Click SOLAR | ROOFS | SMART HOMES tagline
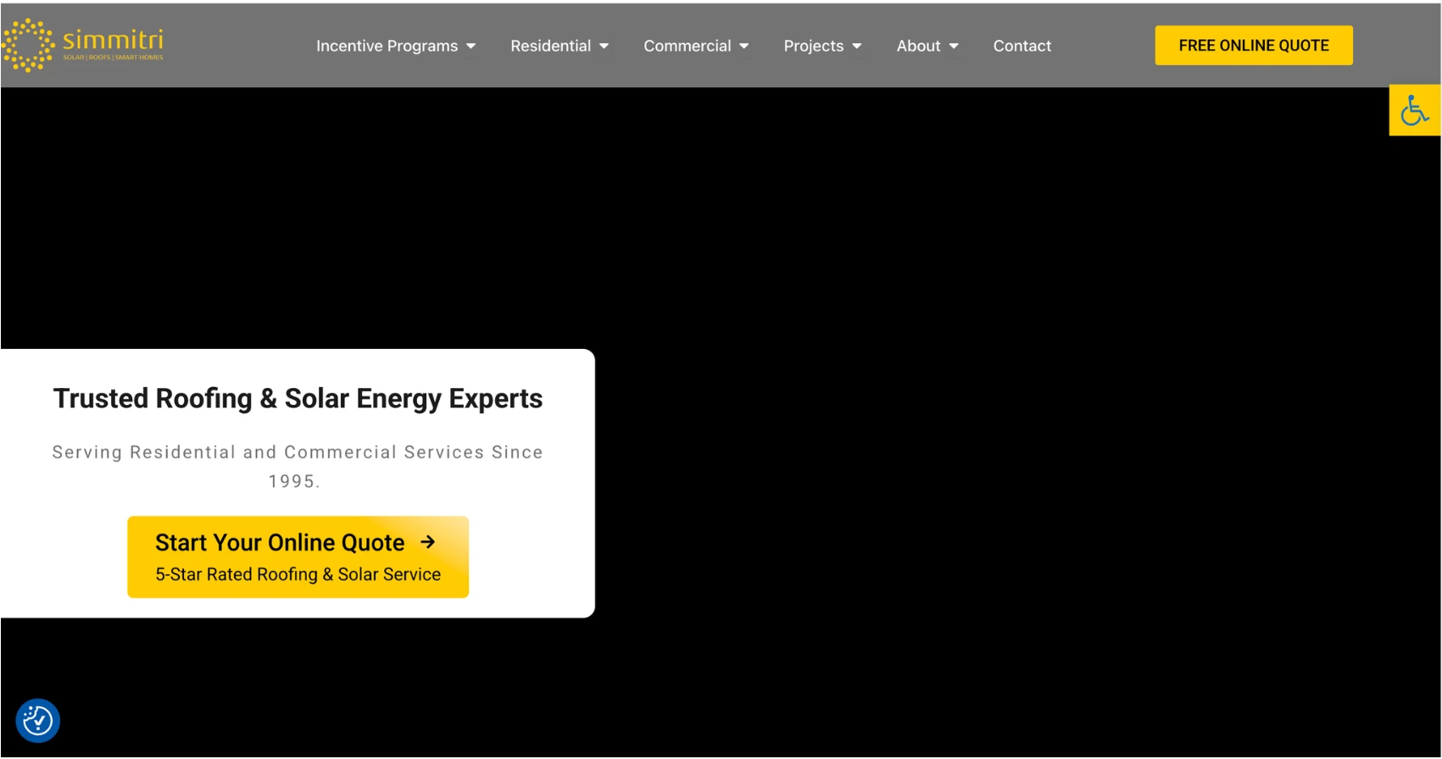Screen dimensions: 1442x759 [x=113, y=58]
